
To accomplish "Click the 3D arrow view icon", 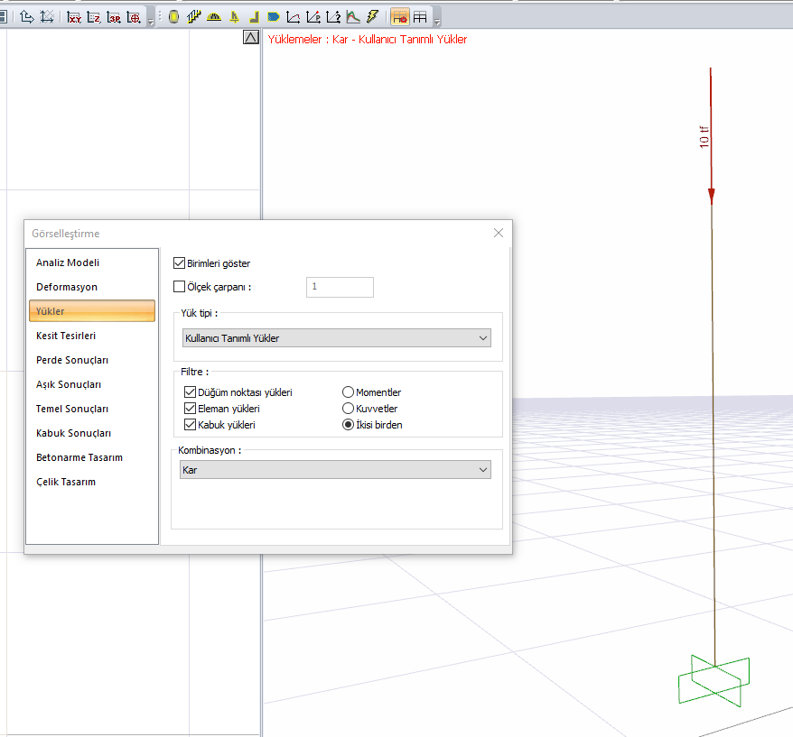I will (x=27, y=17).
